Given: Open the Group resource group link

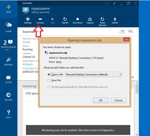Looking at the screenshot, I should coord(26,42).
